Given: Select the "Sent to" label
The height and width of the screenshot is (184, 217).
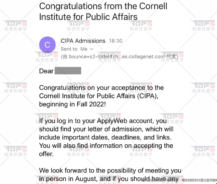Looking at the screenshot, I should click(x=69, y=49).
